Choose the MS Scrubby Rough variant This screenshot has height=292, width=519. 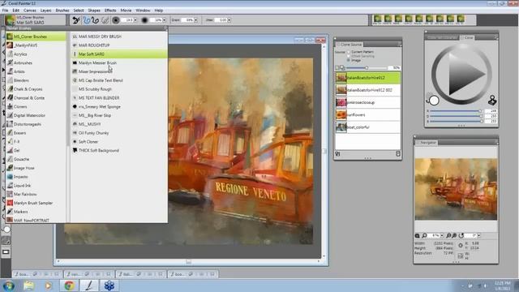pos(119,89)
